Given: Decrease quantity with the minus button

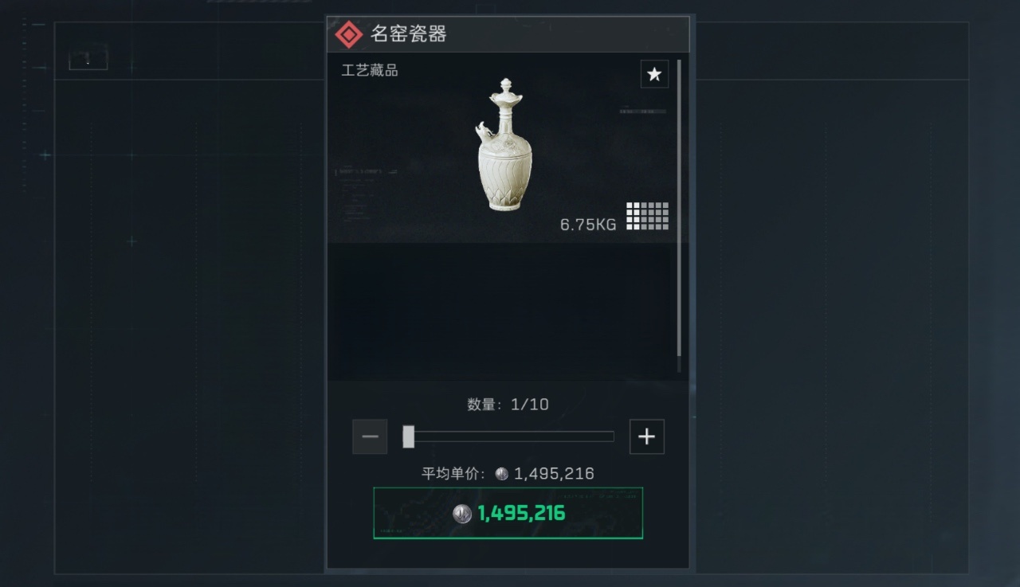Looking at the screenshot, I should point(370,436).
